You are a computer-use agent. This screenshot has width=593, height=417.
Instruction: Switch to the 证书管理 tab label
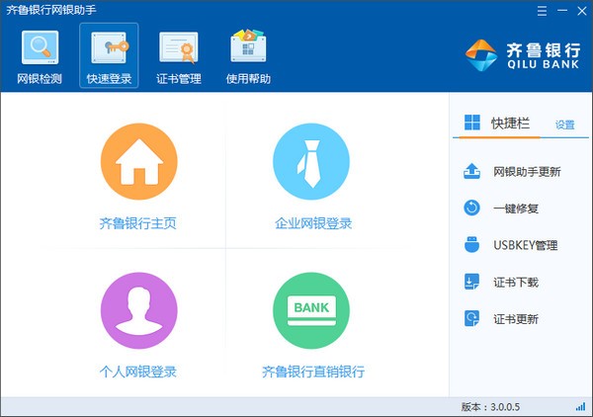179,79
